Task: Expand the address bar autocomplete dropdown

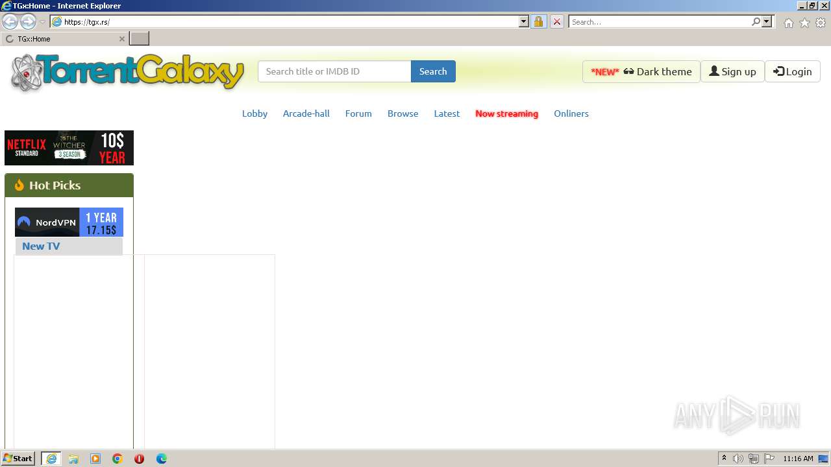Action: (524, 21)
